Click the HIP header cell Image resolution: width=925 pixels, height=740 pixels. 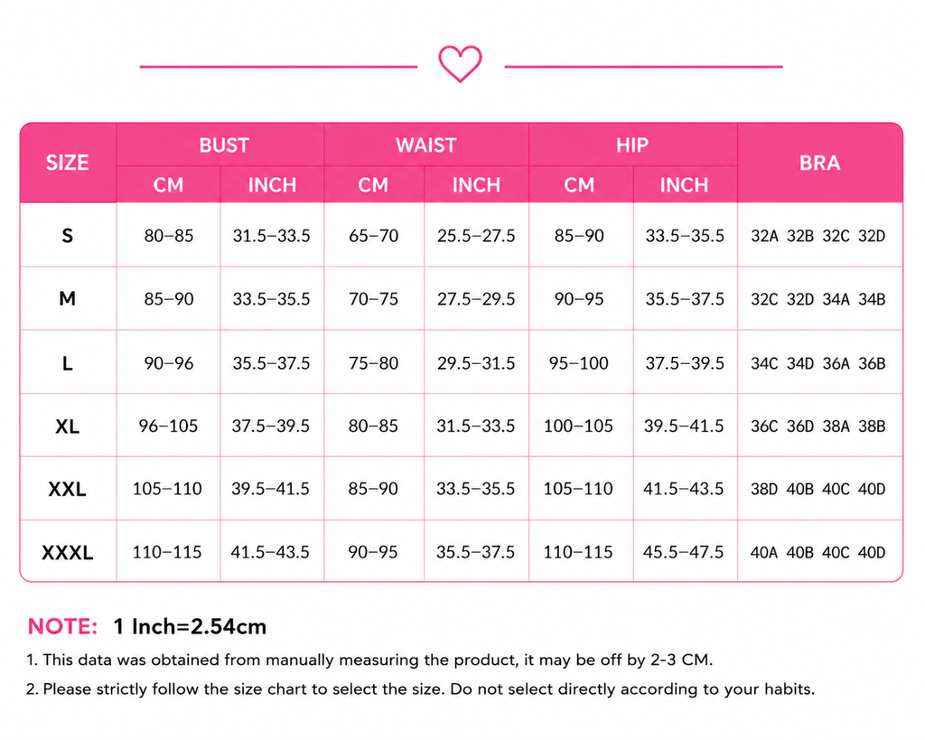pyautogui.click(x=633, y=145)
